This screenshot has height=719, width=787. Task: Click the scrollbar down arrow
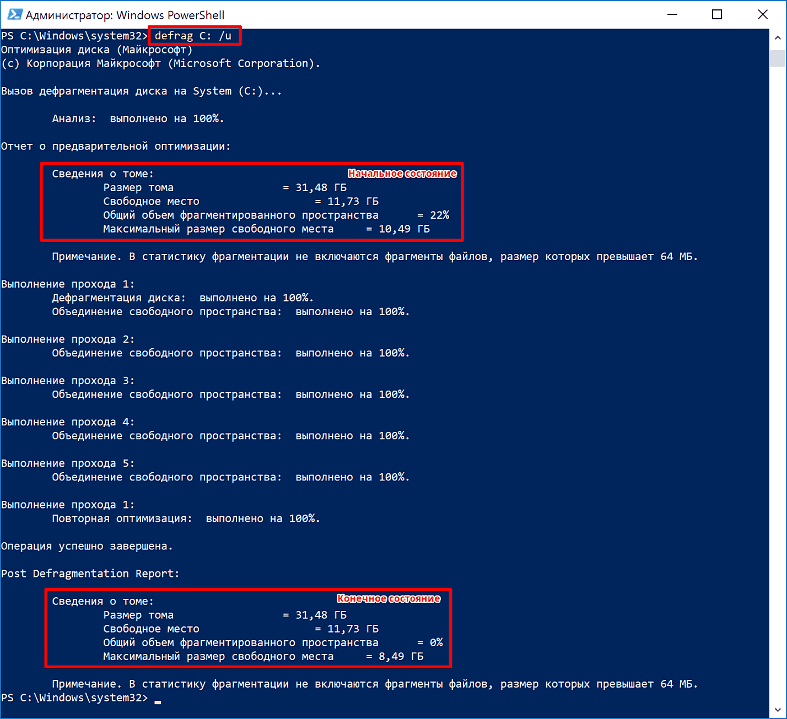pyautogui.click(x=778, y=710)
